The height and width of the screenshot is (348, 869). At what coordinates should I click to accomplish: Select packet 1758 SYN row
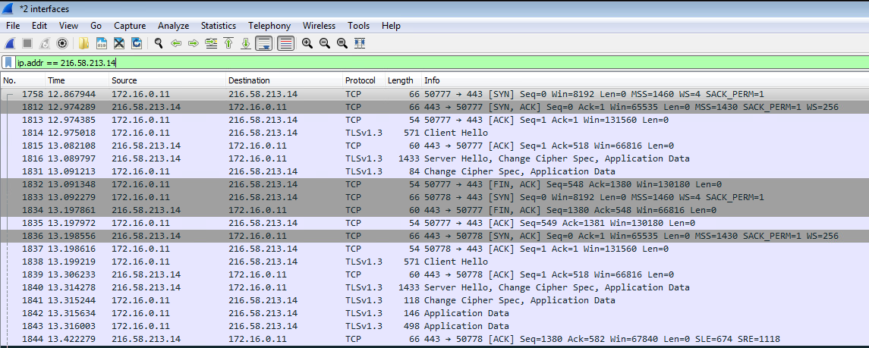click(x=434, y=94)
